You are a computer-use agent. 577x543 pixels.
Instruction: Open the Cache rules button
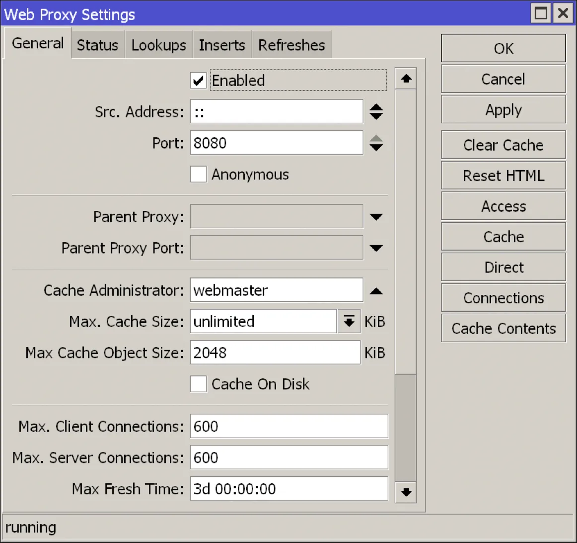[504, 237]
